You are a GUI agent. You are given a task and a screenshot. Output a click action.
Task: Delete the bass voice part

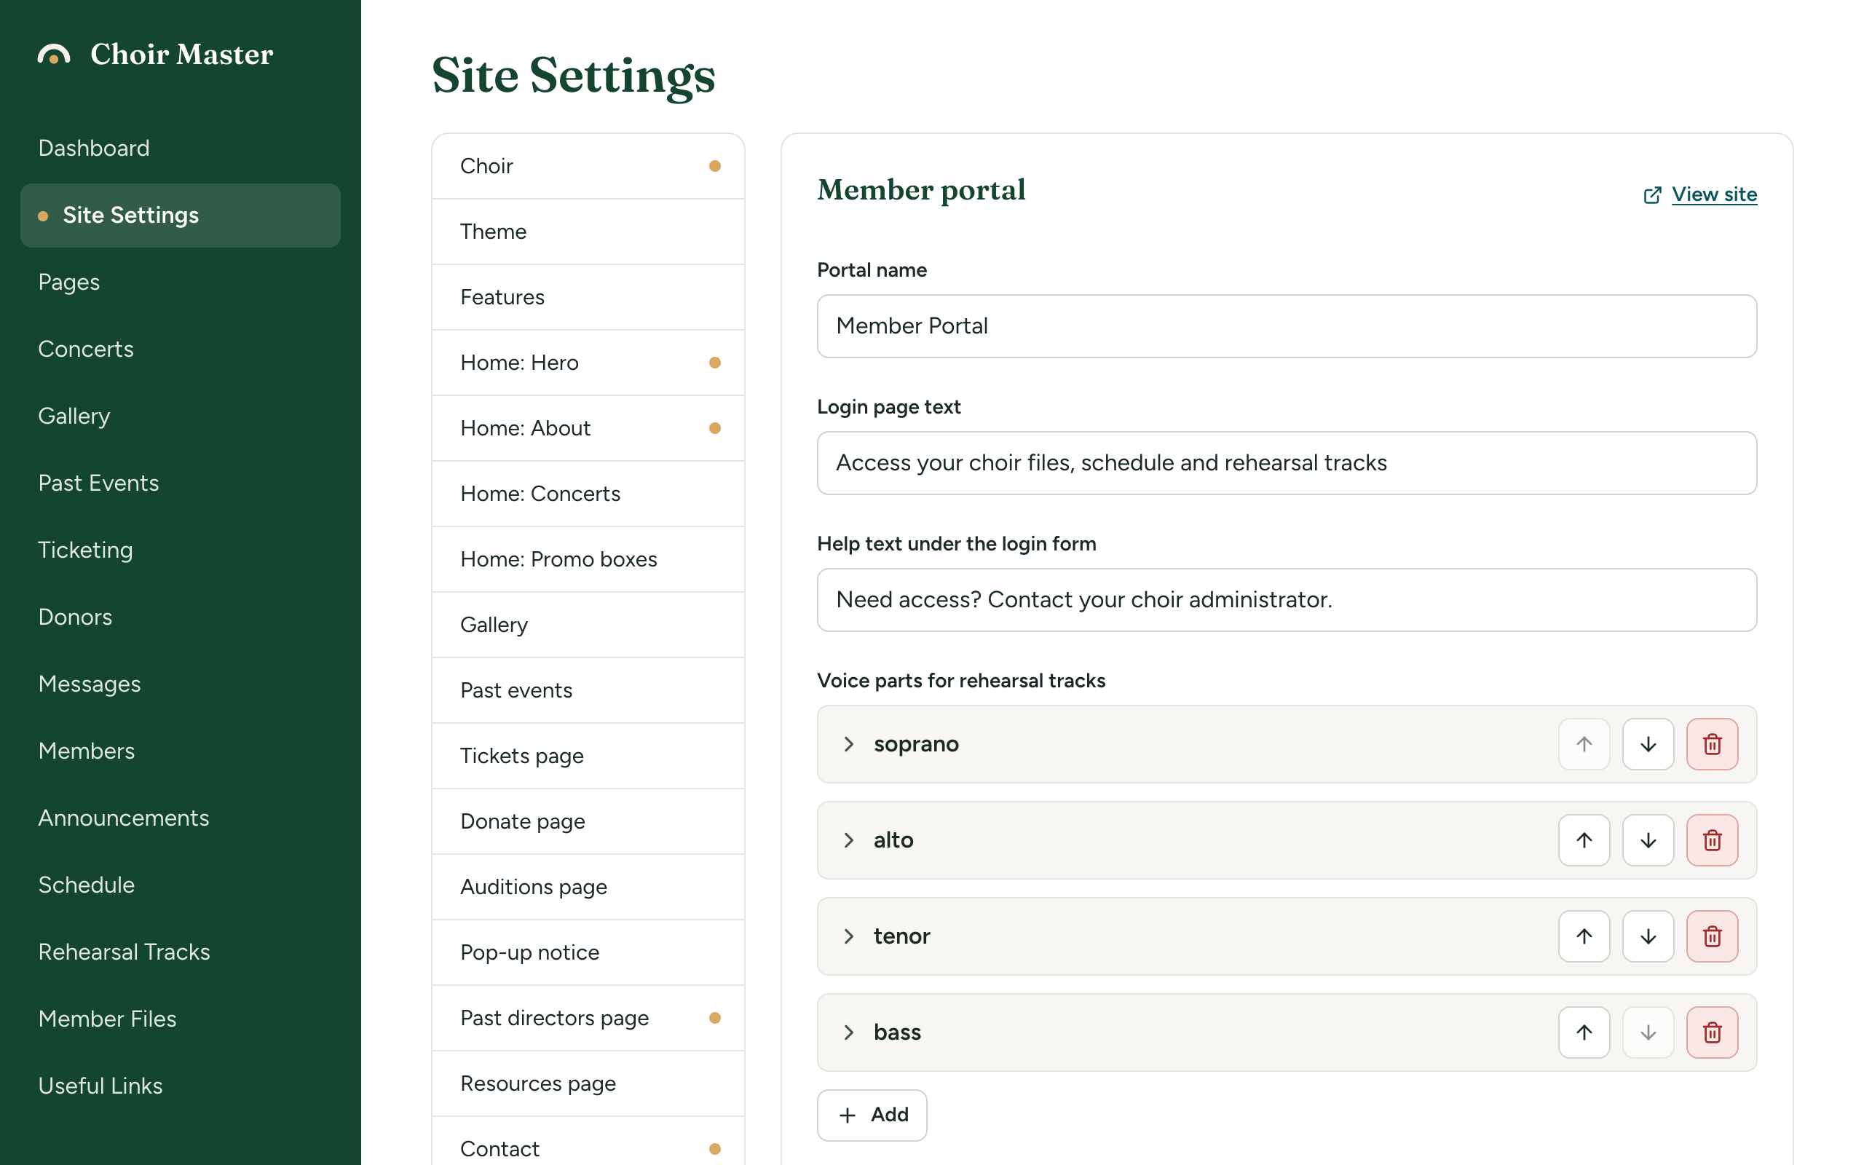point(1712,1032)
